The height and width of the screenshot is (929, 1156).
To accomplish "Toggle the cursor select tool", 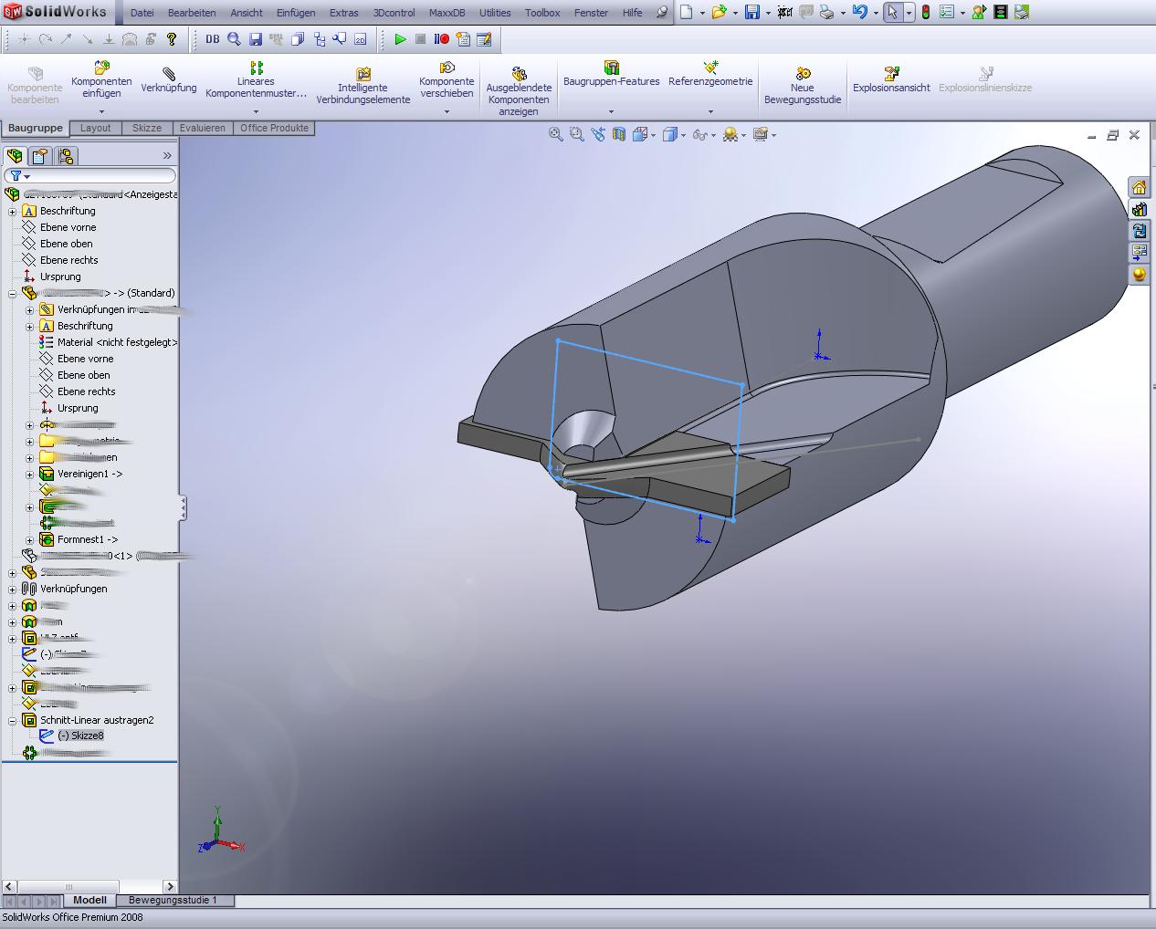I will coord(892,13).
